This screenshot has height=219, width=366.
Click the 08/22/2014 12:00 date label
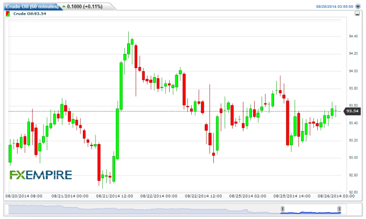coord(203,196)
